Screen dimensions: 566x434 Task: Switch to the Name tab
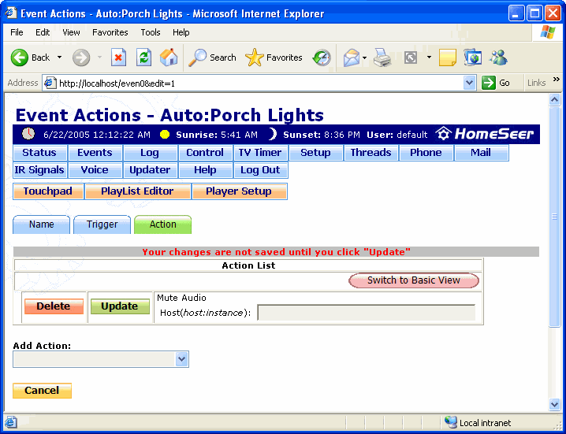[42, 224]
